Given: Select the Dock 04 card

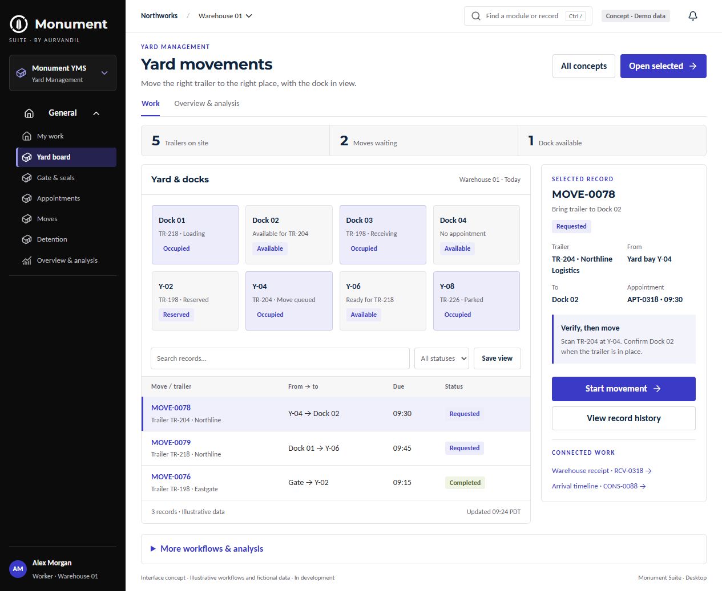Looking at the screenshot, I should click(477, 235).
